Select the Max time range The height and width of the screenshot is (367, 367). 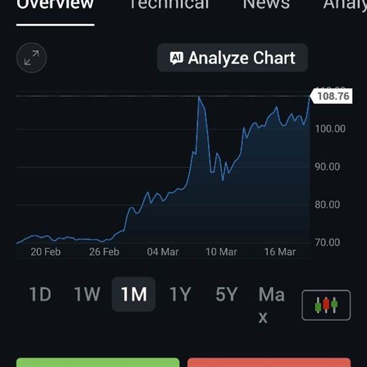pos(271,305)
